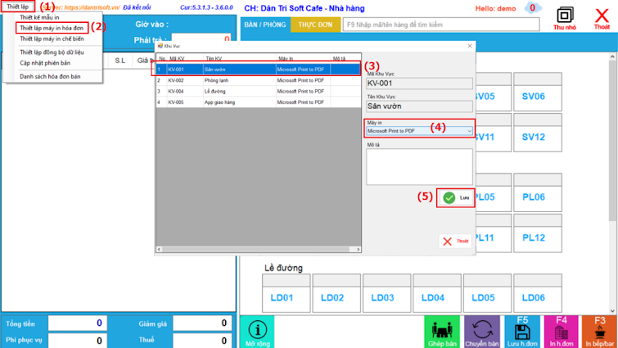Click the F5 Lưu h.đơn icon
Image resolution: width=618 pixels, height=348 pixels.
[x=522, y=332]
